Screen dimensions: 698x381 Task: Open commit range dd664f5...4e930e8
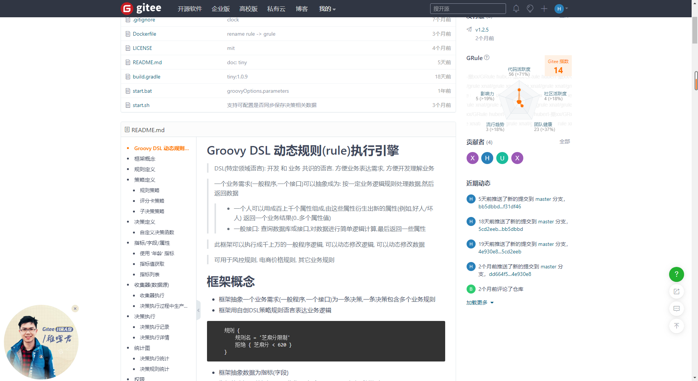tap(510, 274)
